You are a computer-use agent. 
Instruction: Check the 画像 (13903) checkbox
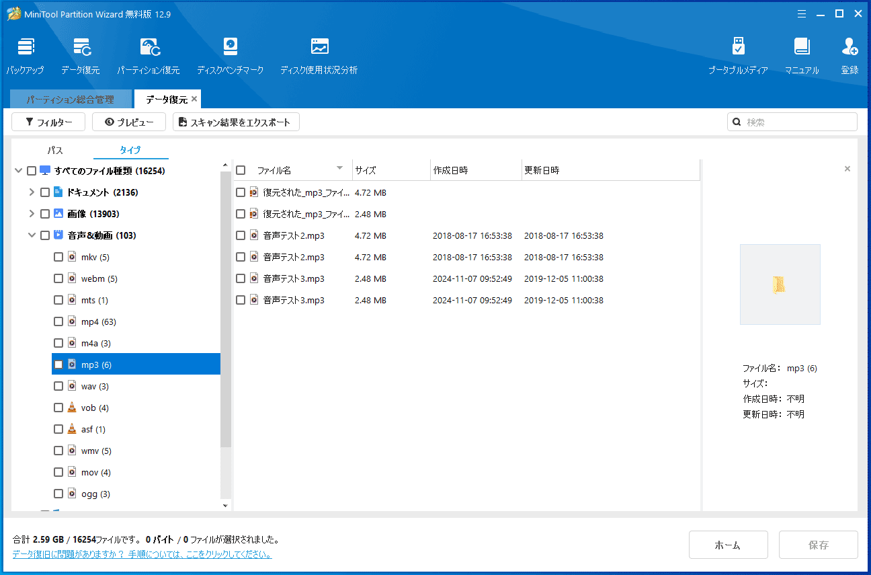(x=44, y=214)
